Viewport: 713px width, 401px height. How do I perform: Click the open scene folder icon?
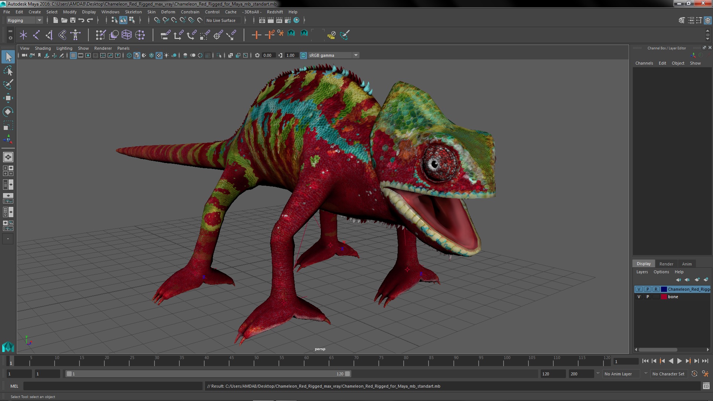(64, 20)
